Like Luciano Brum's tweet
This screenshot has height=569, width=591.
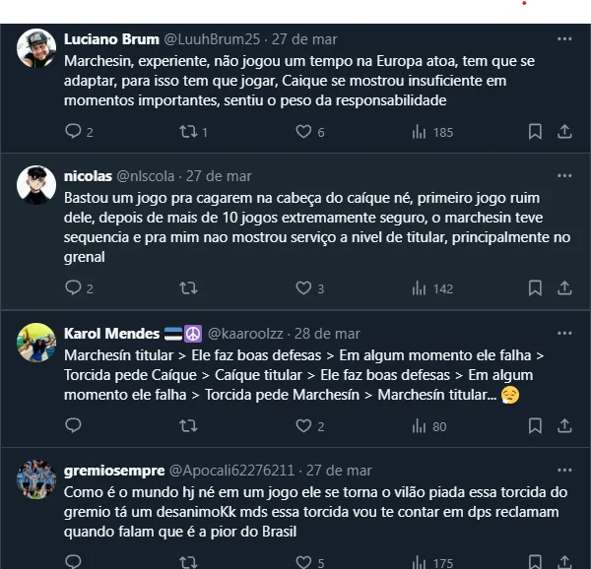tap(303, 132)
